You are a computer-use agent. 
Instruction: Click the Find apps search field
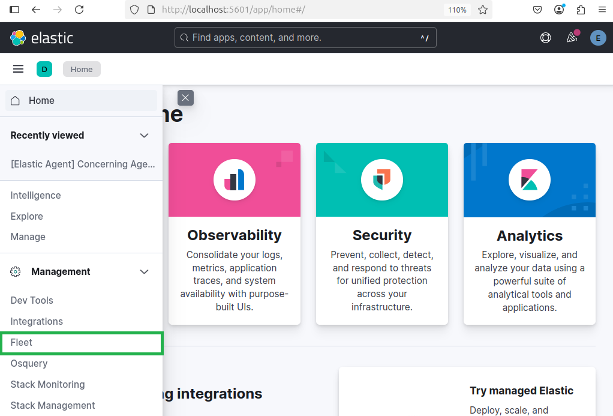(x=305, y=38)
